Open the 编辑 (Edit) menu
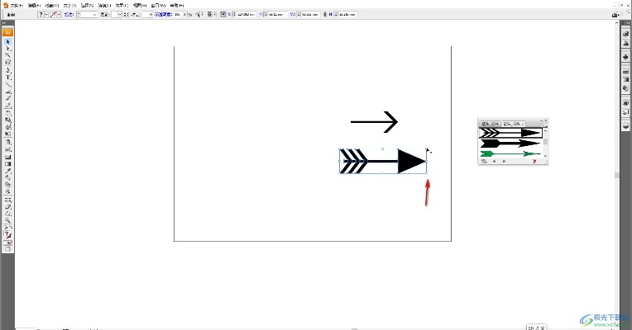 [x=34, y=5]
